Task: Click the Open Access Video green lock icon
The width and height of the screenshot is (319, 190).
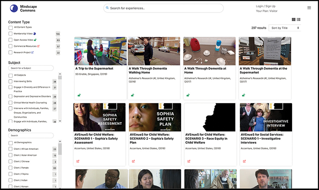Action: click(x=35, y=40)
